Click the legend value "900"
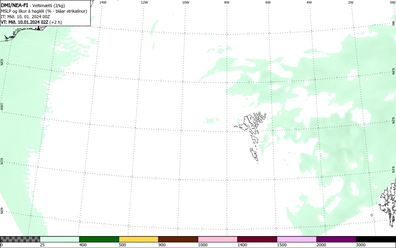The image size is (396, 248). tap(162, 245)
